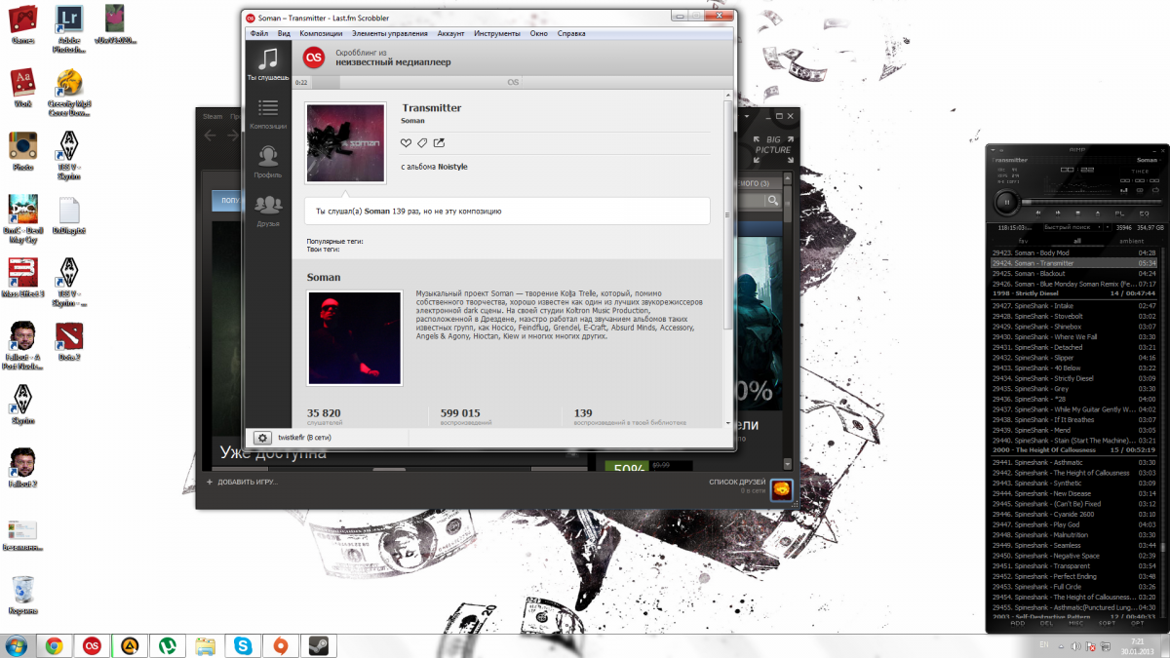Click the Transmitter album cover thumbnail
The image size is (1170, 658).
tap(345, 142)
